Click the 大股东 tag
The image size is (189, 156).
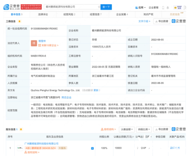(62, 148)
